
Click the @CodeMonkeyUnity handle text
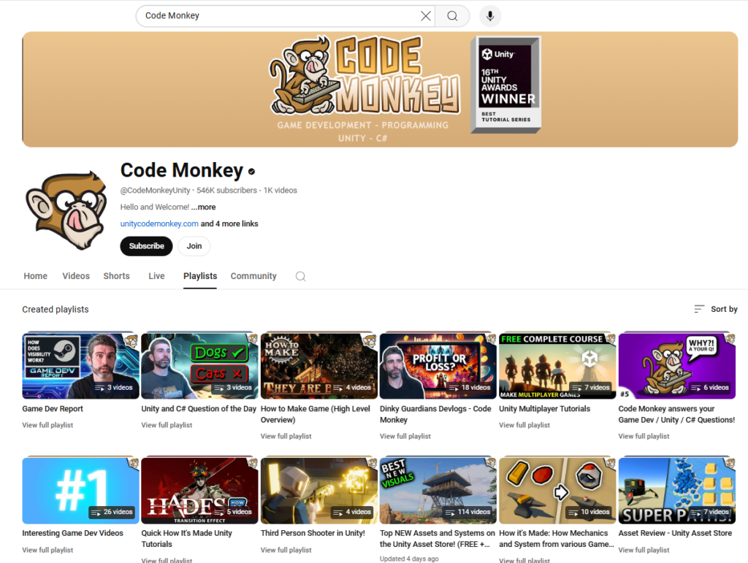155,190
